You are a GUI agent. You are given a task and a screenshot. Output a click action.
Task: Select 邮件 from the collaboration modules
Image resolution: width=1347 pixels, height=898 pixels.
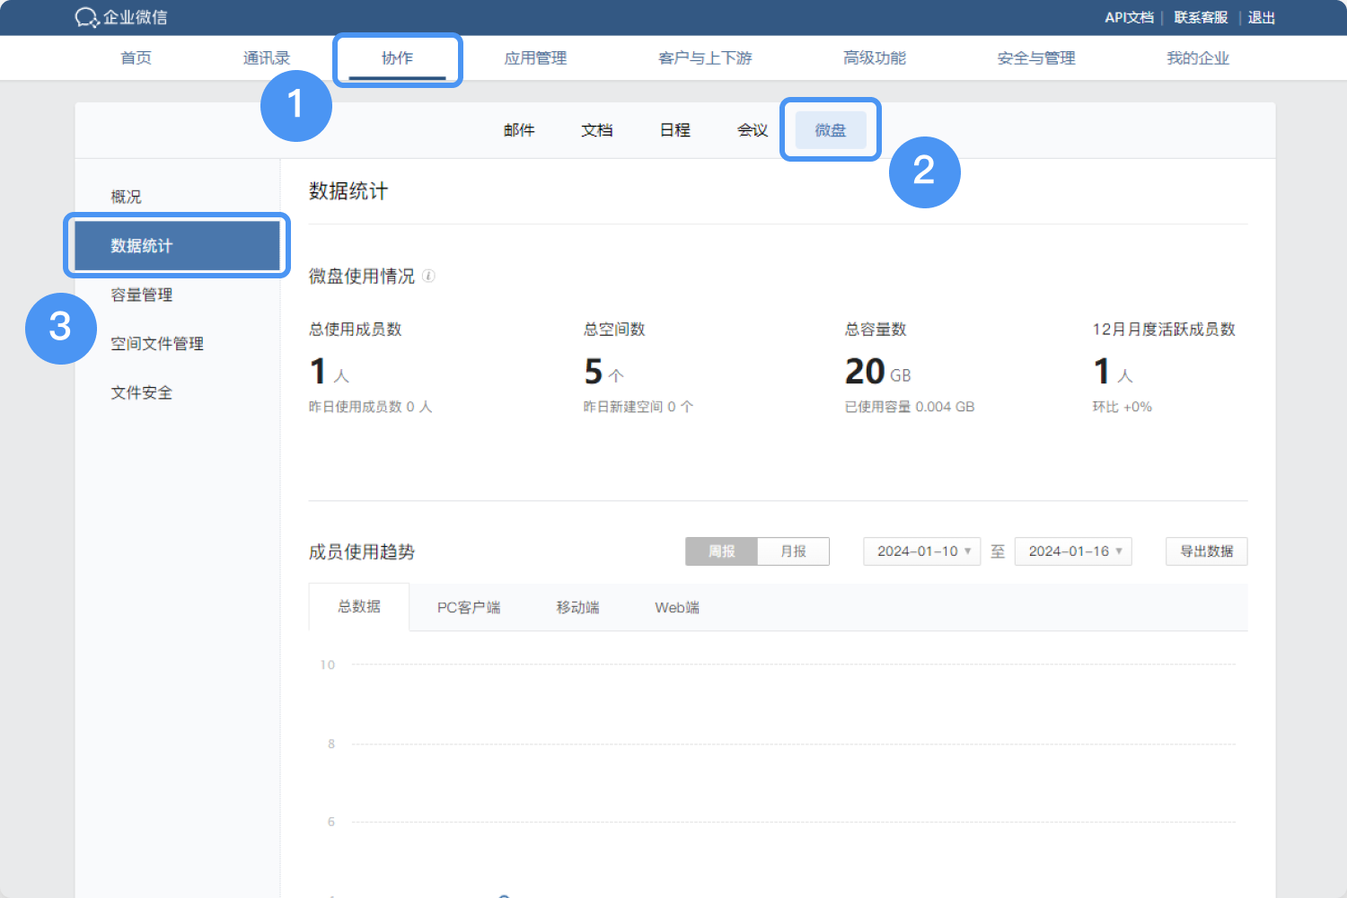click(519, 129)
